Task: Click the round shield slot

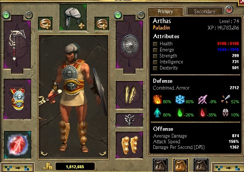Action: [x=129, y=44]
